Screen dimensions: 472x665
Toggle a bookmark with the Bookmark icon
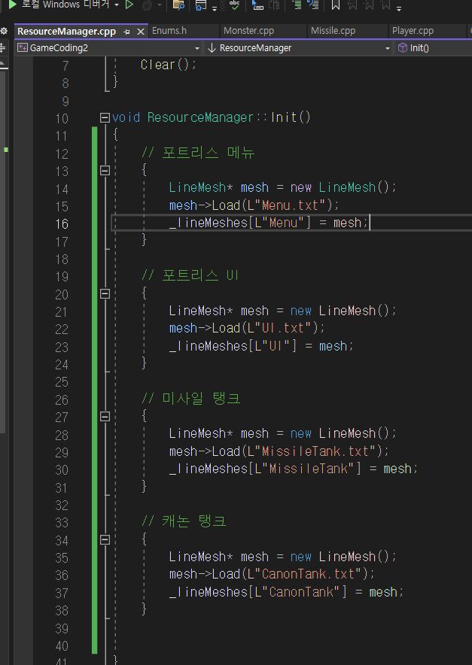click(x=335, y=5)
